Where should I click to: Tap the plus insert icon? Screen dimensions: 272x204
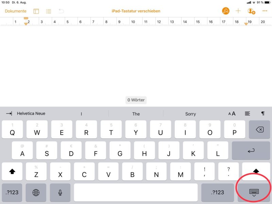coord(238,11)
